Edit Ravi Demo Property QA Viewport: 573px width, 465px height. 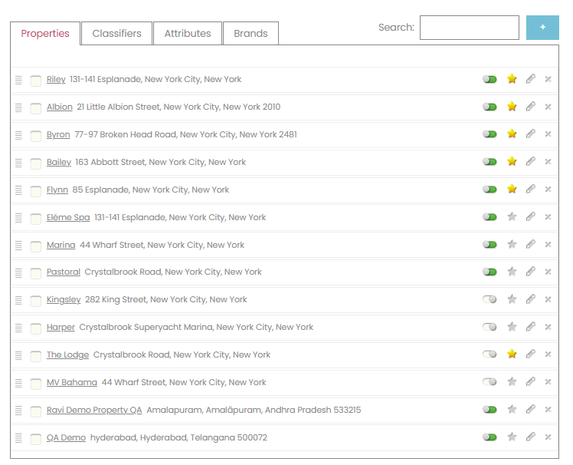tap(531, 409)
